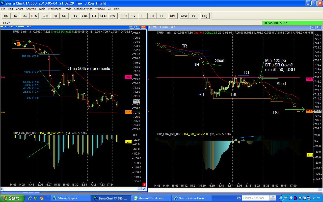Click the Sierra Chart taskbar button
323x202 pixels.
pos(111,198)
